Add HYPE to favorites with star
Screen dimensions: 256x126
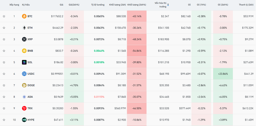(x=4, y=120)
